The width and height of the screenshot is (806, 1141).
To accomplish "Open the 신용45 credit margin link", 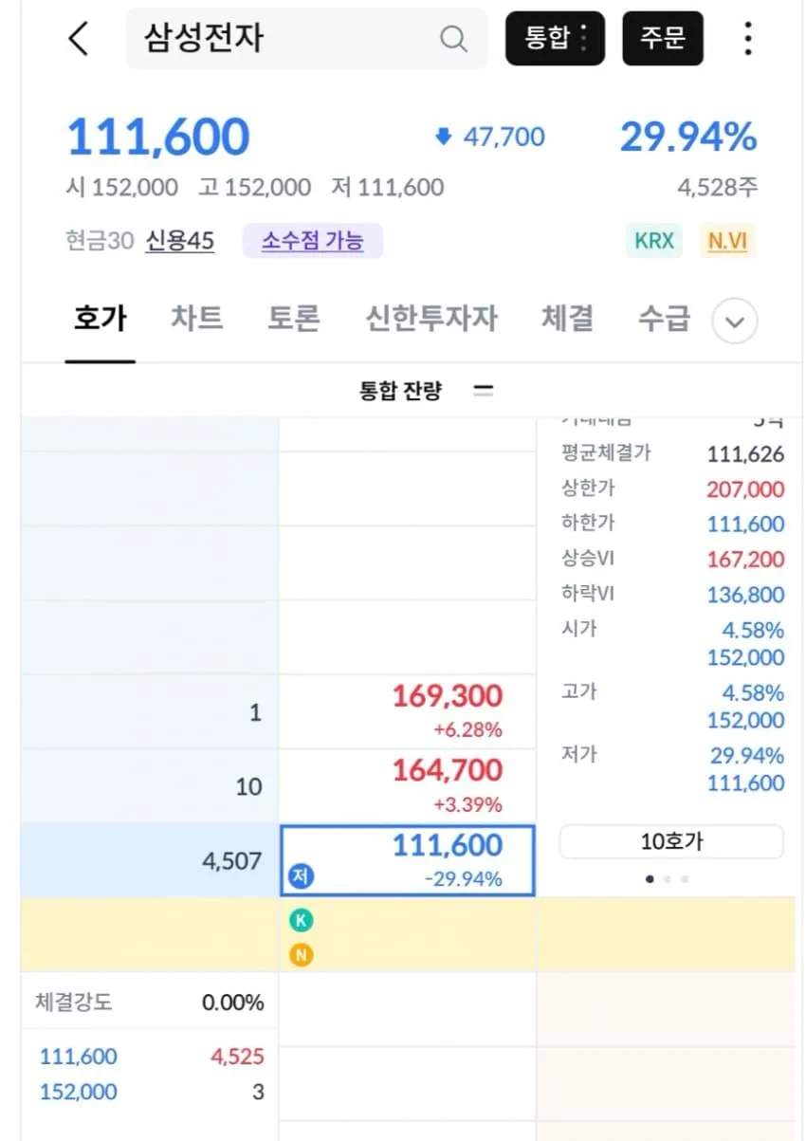I will pos(180,241).
